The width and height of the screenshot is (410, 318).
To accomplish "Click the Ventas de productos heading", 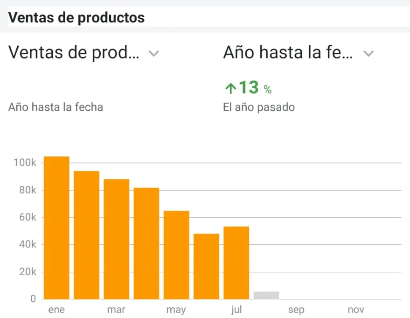I will (76, 18).
